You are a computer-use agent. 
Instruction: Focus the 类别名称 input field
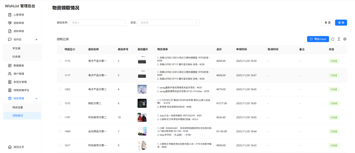(98, 23)
